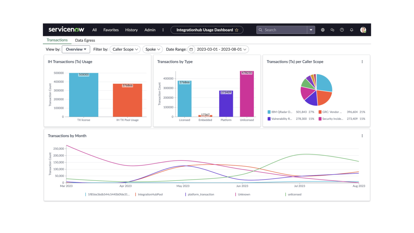Open your user avatar menu
414x233 pixels.
click(362, 30)
